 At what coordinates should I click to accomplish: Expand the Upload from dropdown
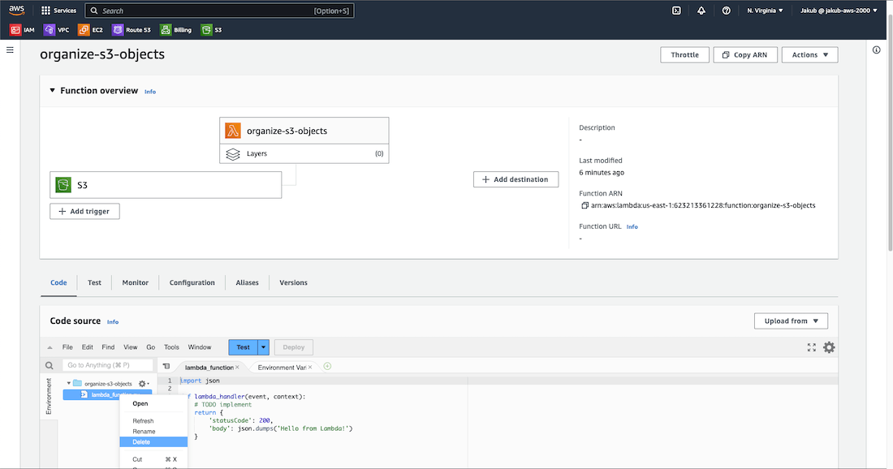[x=791, y=321]
